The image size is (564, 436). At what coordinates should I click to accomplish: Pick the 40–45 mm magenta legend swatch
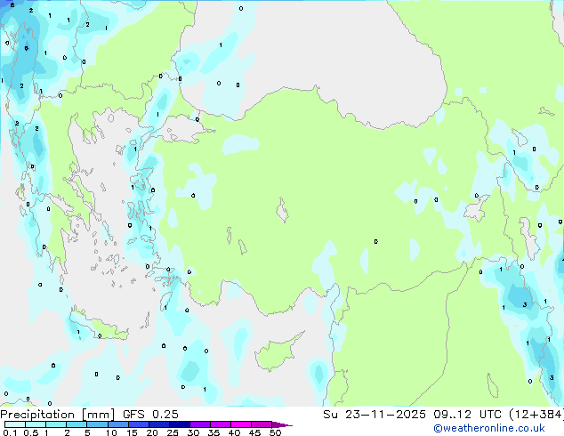[x=241, y=424]
